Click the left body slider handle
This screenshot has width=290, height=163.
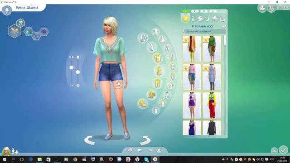pyautogui.click(x=72, y=67)
